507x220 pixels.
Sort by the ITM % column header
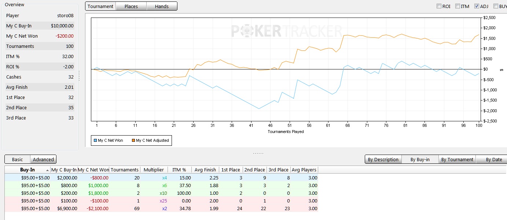point(179,170)
